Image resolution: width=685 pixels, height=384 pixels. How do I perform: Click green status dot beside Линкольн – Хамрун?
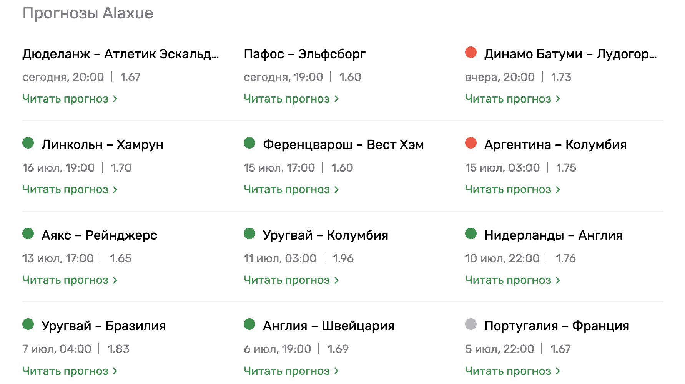(x=28, y=143)
